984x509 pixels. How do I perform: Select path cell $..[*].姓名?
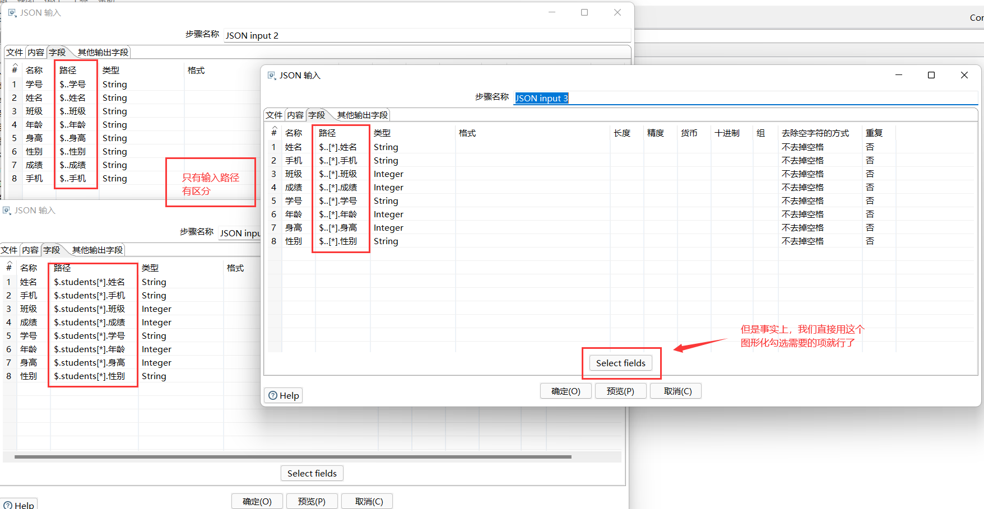point(342,147)
